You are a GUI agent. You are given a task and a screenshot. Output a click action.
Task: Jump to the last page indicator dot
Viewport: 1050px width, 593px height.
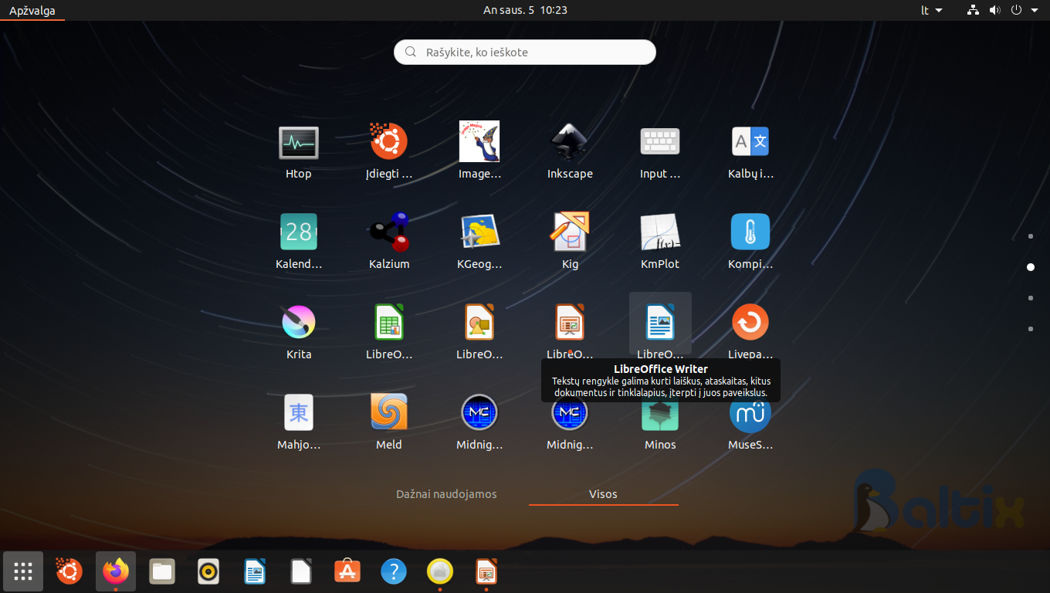point(1031,329)
